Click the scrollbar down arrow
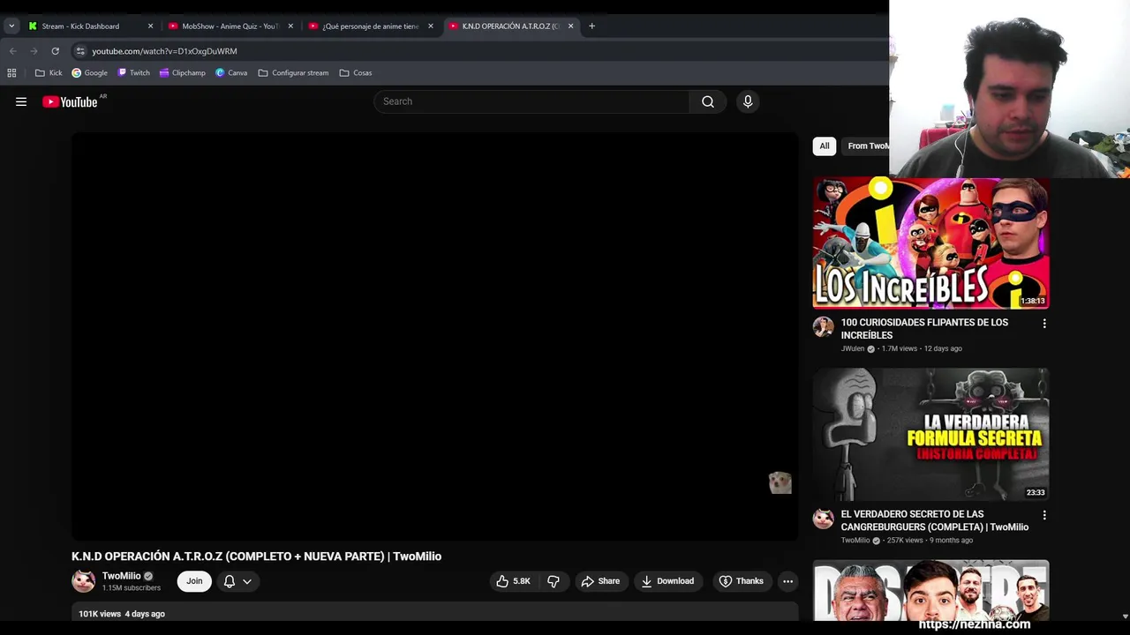Viewport: 1130px width, 635px height. pyautogui.click(x=1125, y=616)
